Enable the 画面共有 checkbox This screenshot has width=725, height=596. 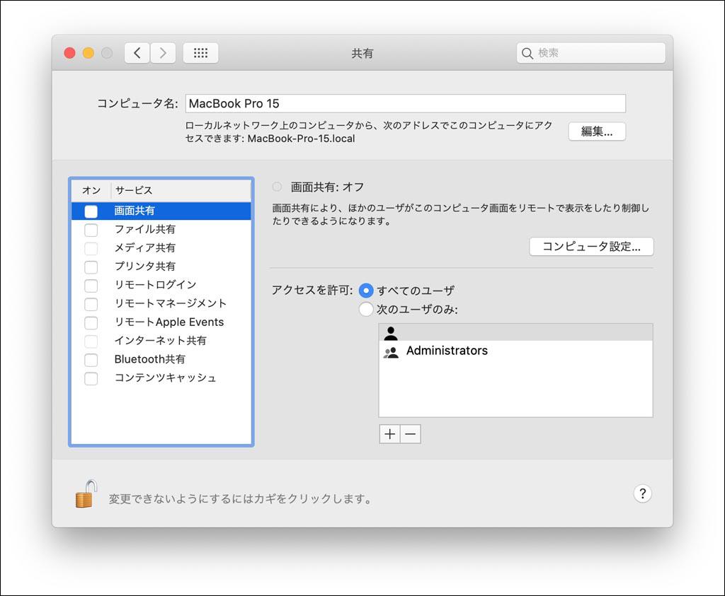click(x=91, y=211)
